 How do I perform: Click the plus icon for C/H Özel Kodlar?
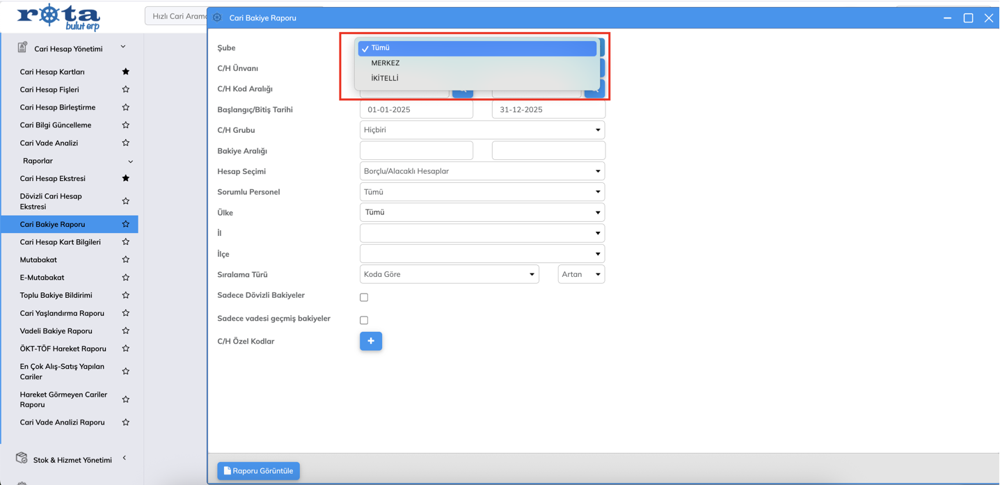click(x=370, y=341)
